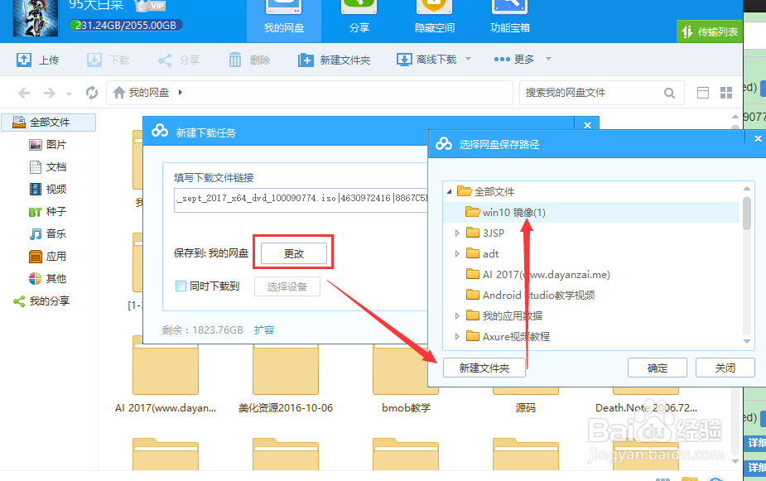The height and width of the screenshot is (481, 766).
Task: Click the share (分享) toolbar icon
Action: click(x=165, y=60)
